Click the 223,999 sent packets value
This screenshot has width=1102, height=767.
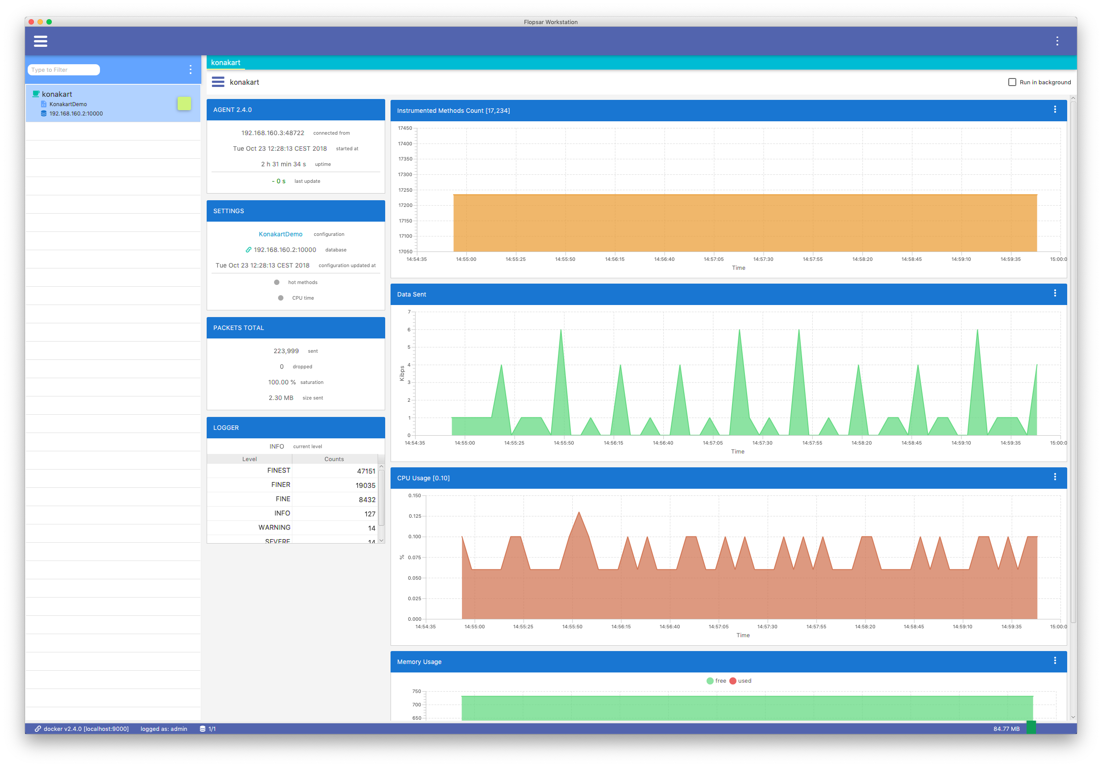pyautogui.click(x=286, y=351)
